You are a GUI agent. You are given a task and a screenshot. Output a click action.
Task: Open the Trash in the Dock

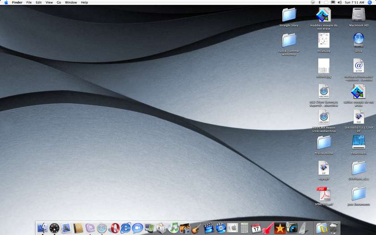333,228
